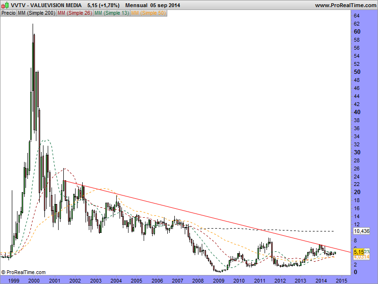Click the 64 price axis label
Viewport: 378px width, 284px height.
click(357, 16)
